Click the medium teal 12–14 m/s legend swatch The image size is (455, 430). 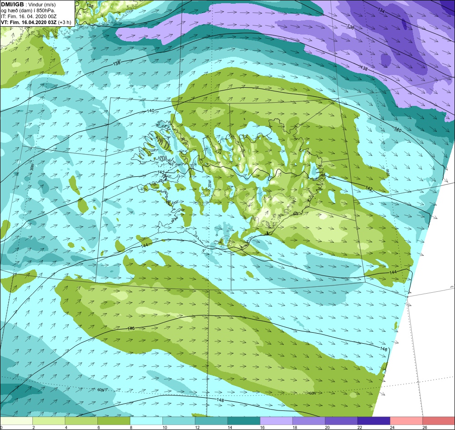(211, 421)
